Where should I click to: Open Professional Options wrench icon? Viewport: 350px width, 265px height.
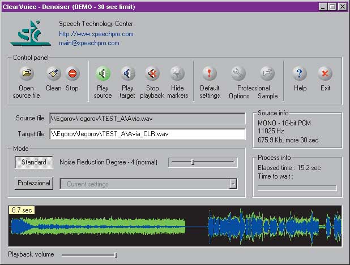click(238, 73)
